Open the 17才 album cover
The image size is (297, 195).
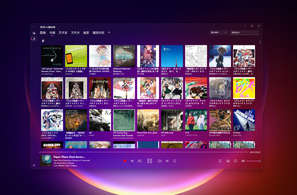click(196, 120)
